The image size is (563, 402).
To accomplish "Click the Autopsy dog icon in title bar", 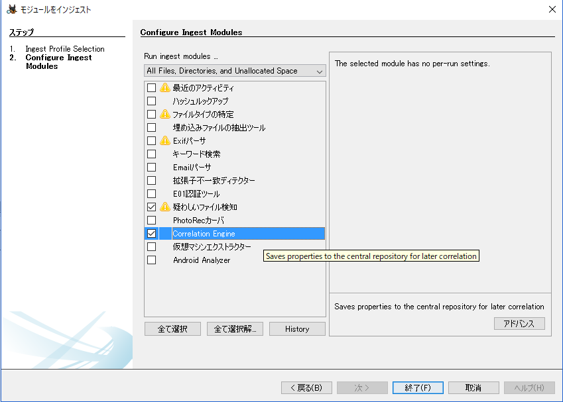I will [x=11, y=9].
